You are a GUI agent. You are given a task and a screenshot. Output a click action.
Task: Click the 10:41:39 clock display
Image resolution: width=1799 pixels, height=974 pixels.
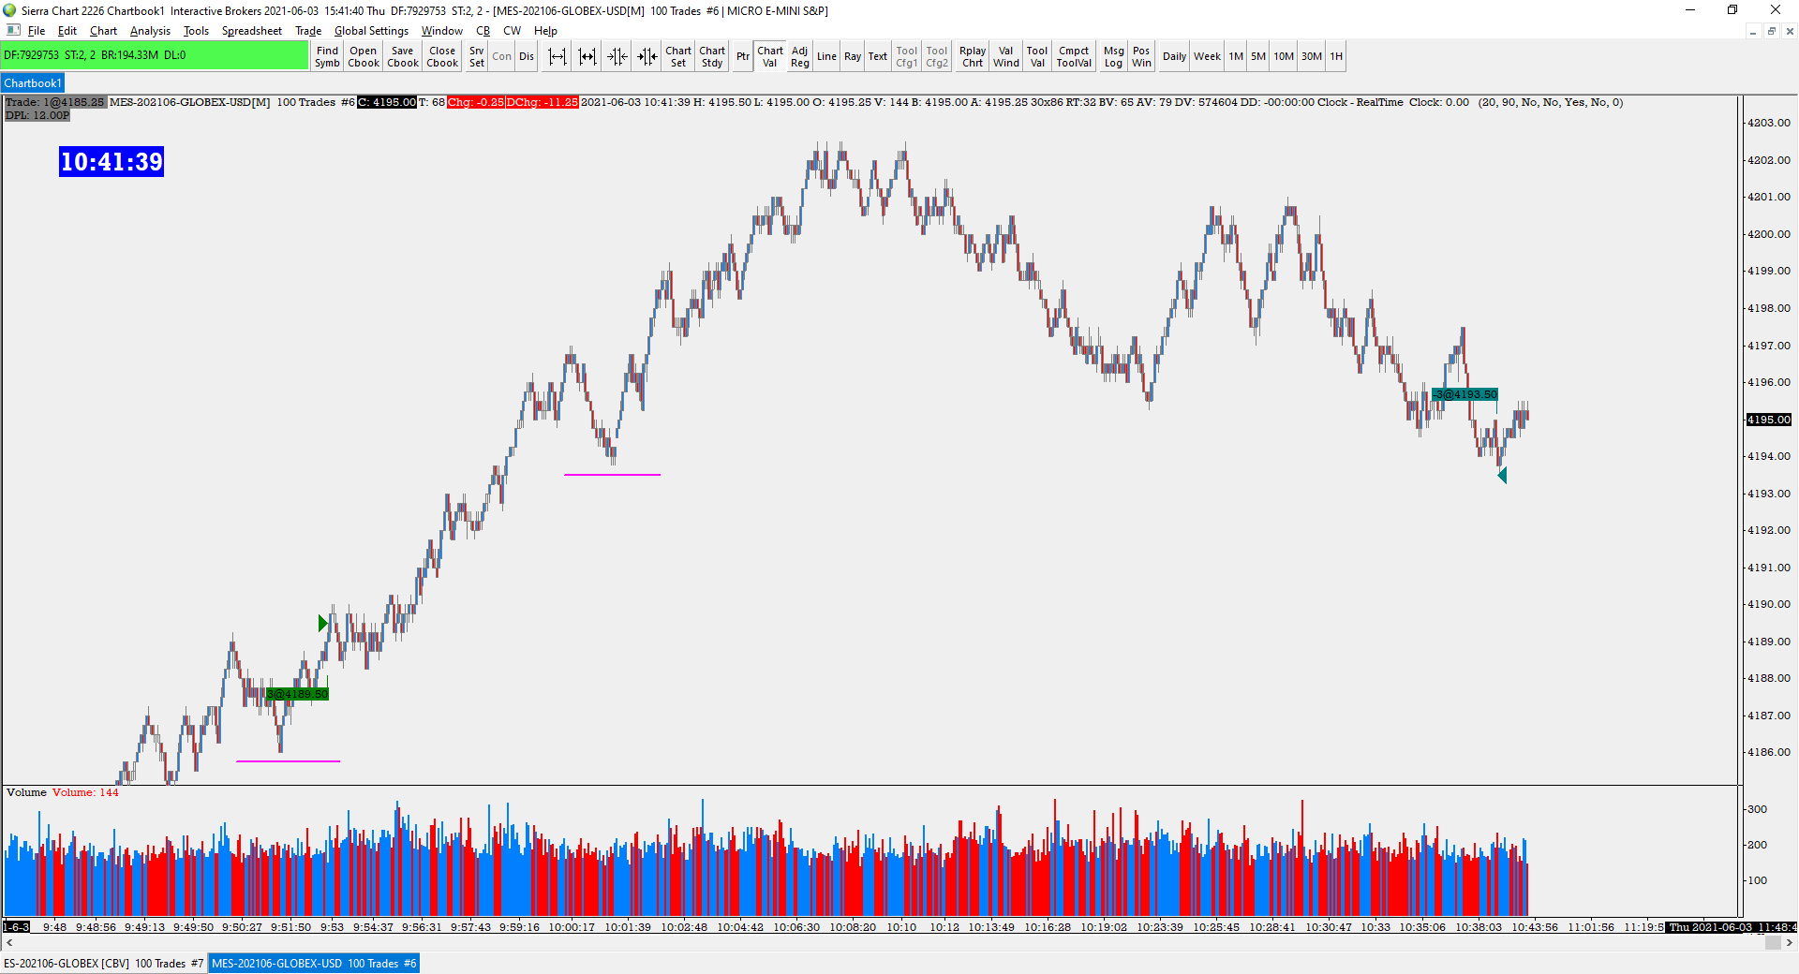(x=112, y=161)
